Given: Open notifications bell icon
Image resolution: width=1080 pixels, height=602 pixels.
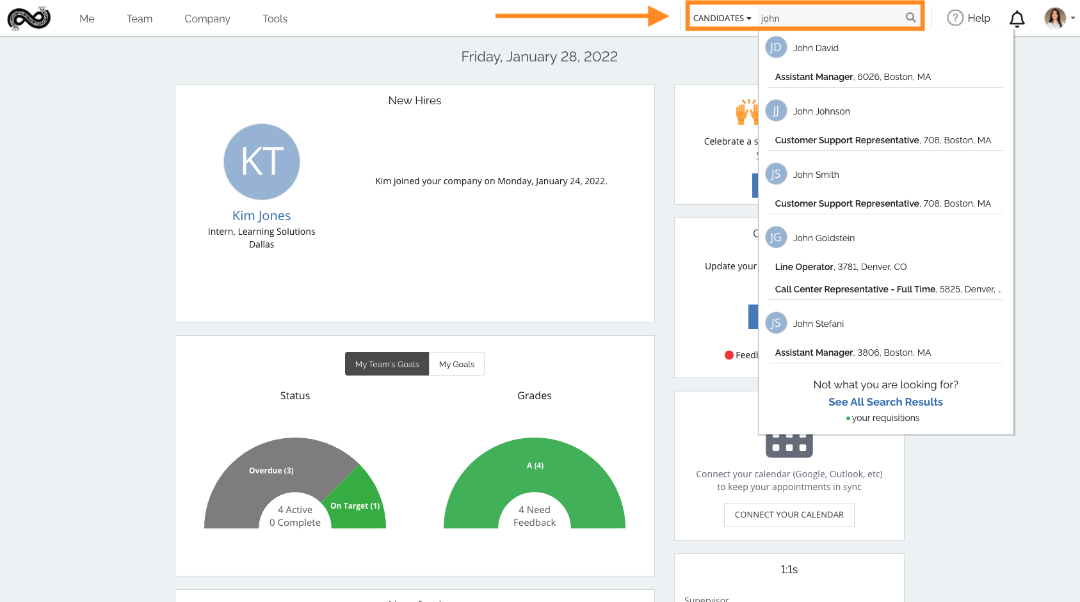Looking at the screenshot, I should coord(1017,19).
